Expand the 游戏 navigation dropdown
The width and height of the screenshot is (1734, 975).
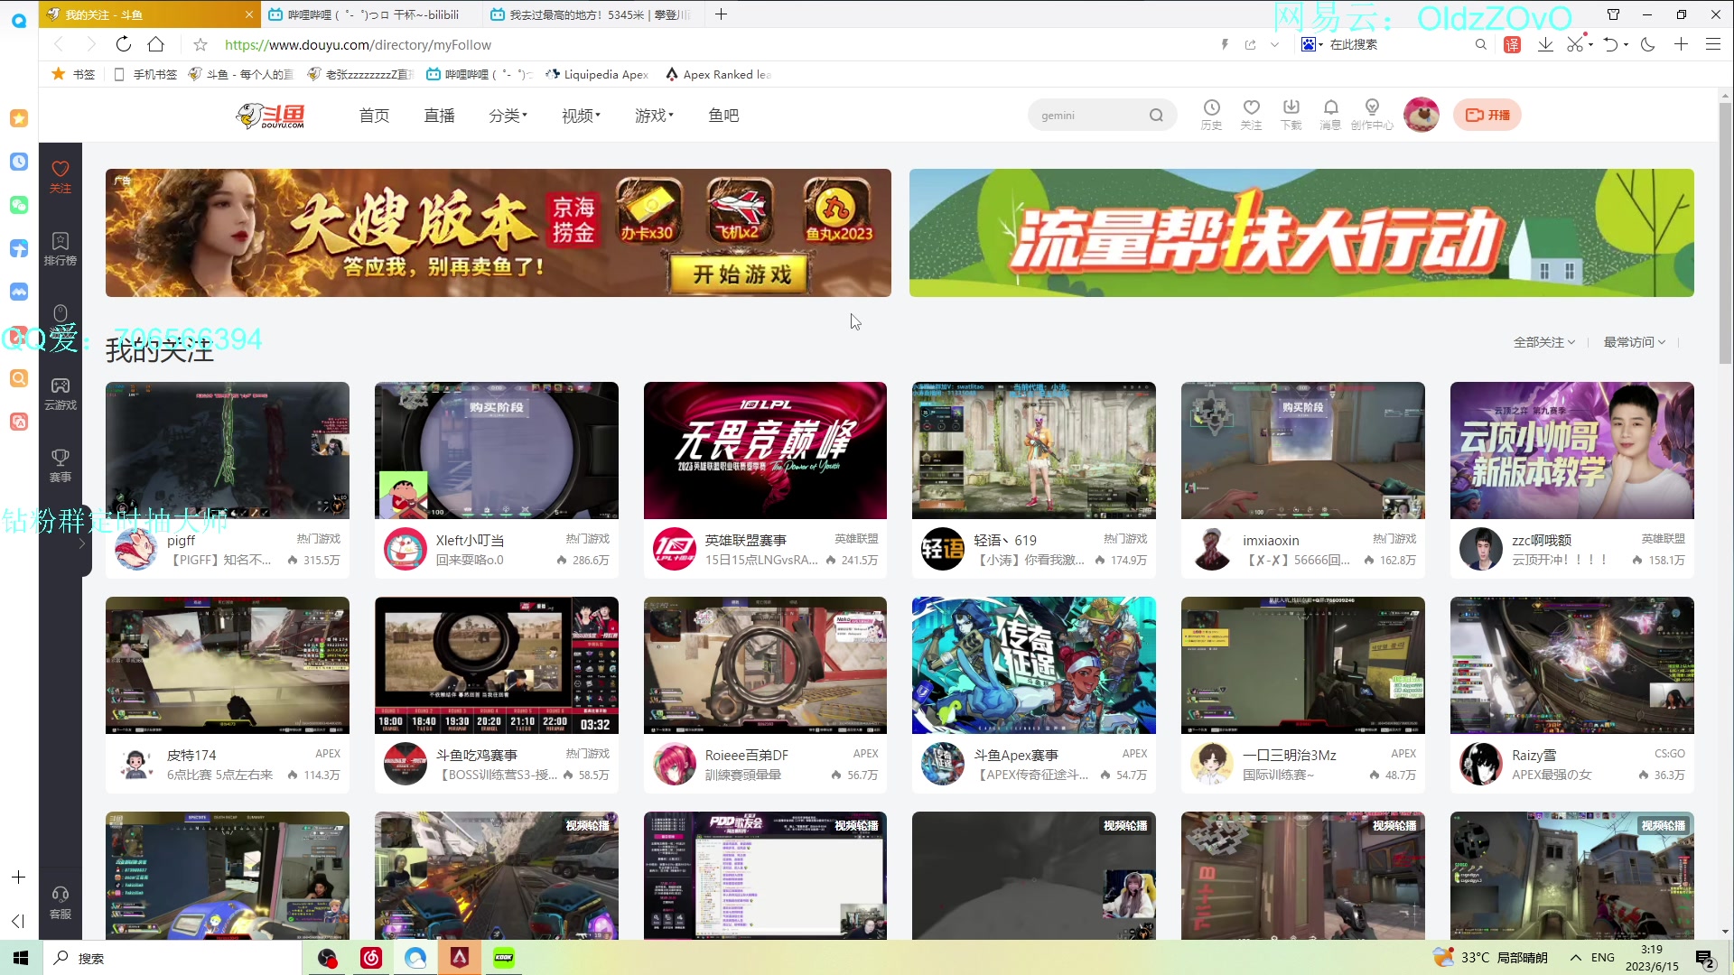654,116
